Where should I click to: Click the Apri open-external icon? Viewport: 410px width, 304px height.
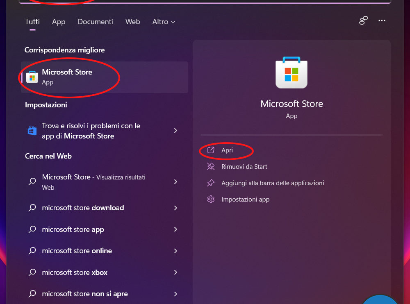click(x=211, y=150)
